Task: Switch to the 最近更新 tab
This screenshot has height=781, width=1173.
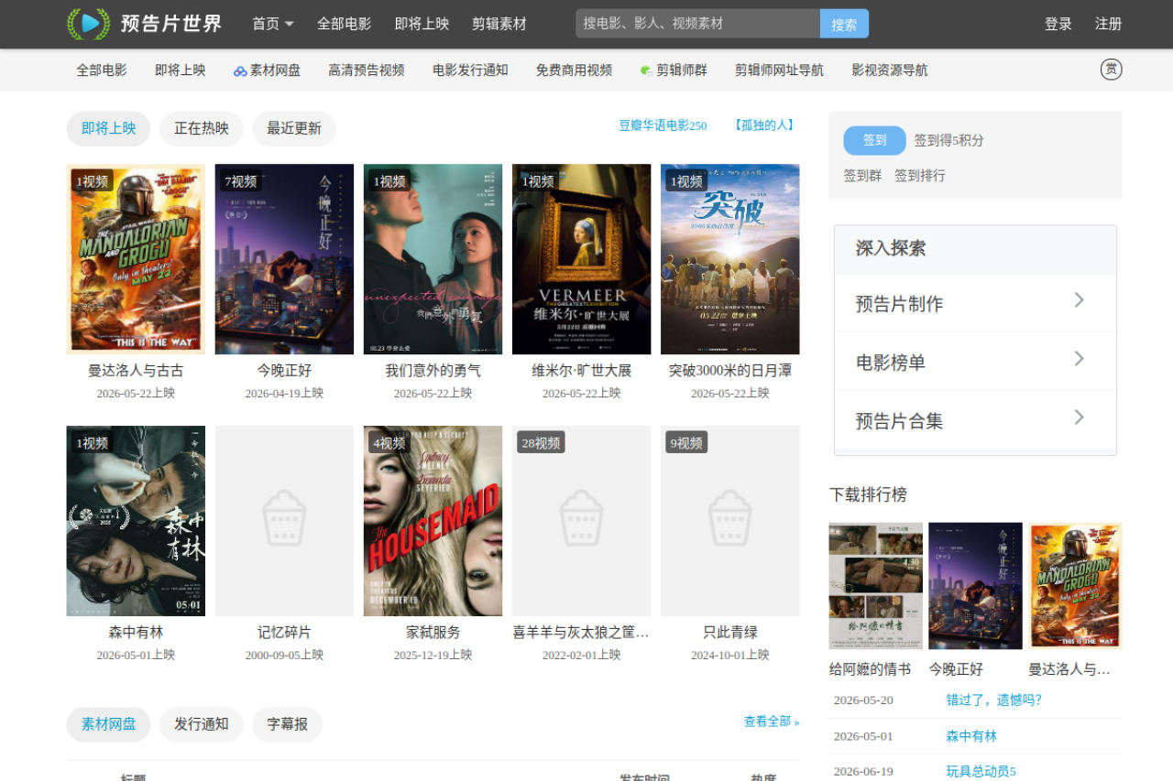Action: (x=294, y=128)
